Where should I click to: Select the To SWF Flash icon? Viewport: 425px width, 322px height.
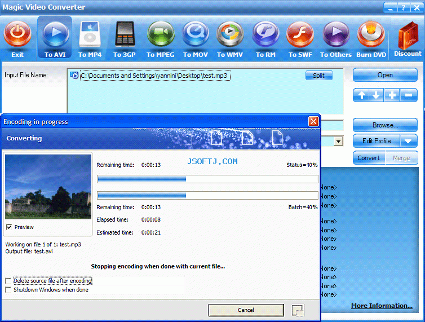300,34
